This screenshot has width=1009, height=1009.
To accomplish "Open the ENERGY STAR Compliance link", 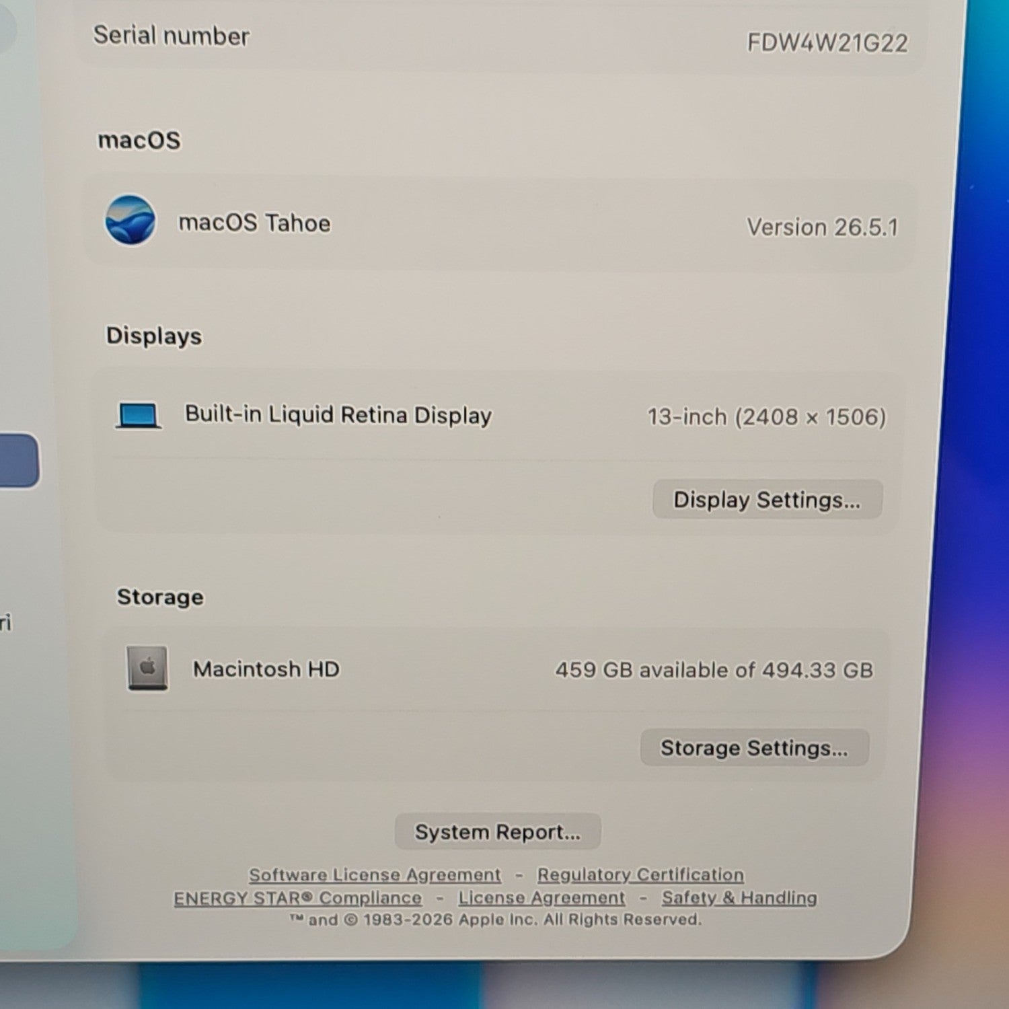I will pyautogui.click(x=298, y=898).
